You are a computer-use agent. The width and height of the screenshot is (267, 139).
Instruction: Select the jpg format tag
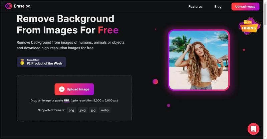(x=93, y=110)
